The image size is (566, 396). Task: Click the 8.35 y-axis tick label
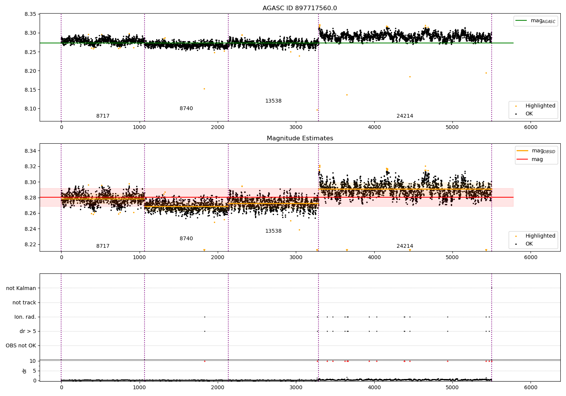coord(30,14)
